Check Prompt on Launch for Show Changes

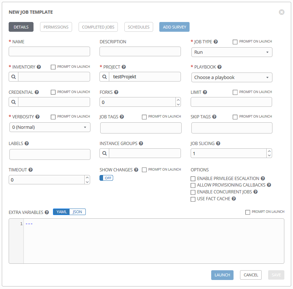pyautogui.click(x=144, y=170)
